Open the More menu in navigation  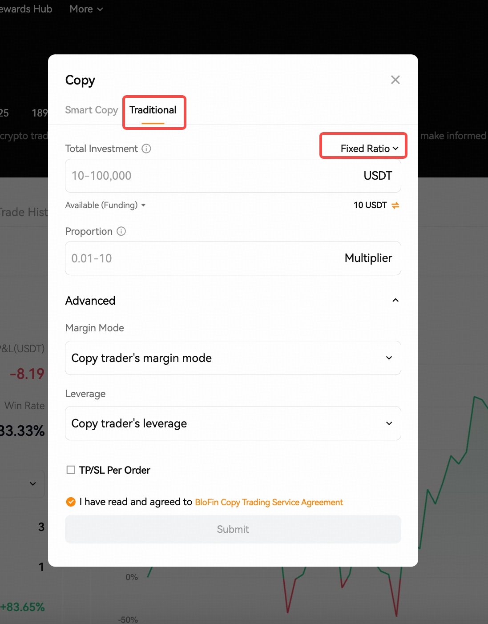coord(86,9)
